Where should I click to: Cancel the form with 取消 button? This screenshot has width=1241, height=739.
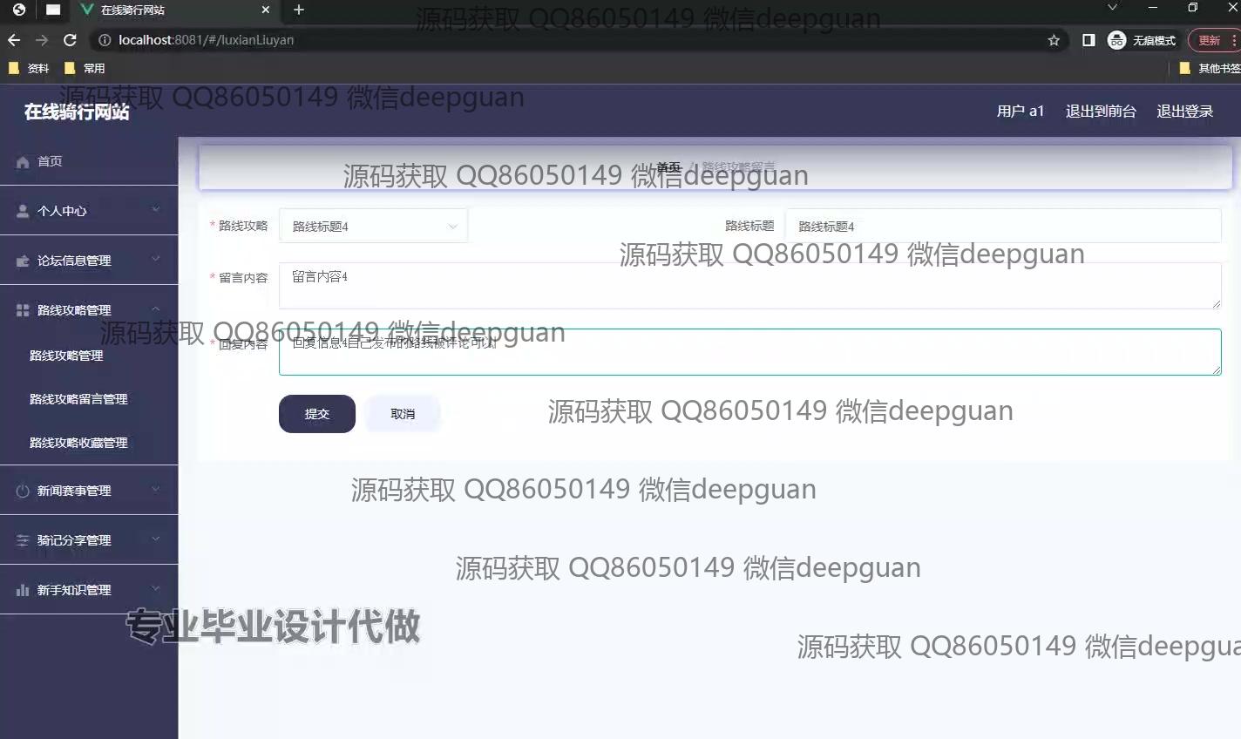403,414
